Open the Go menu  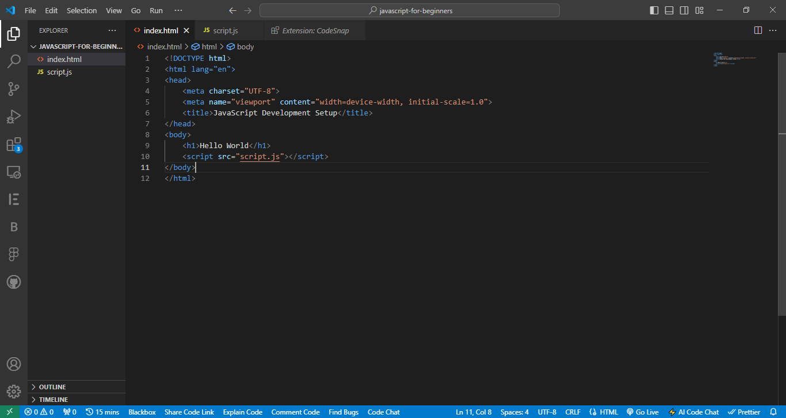[x=136, y=10]
